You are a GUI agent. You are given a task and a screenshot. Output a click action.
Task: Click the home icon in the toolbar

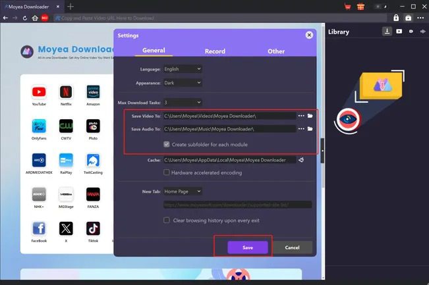point(36,18)
